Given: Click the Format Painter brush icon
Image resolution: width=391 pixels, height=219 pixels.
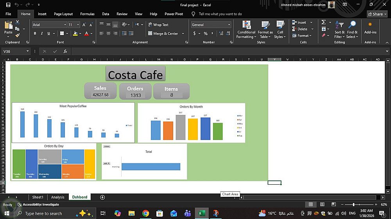Looking at the screenshot, I should point(17,35).
